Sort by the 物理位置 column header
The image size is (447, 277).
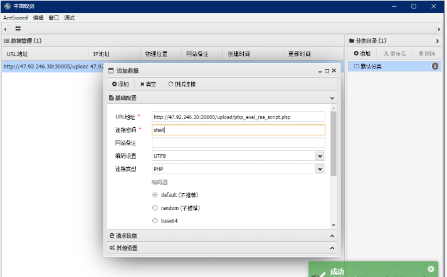tap(160, 54)
